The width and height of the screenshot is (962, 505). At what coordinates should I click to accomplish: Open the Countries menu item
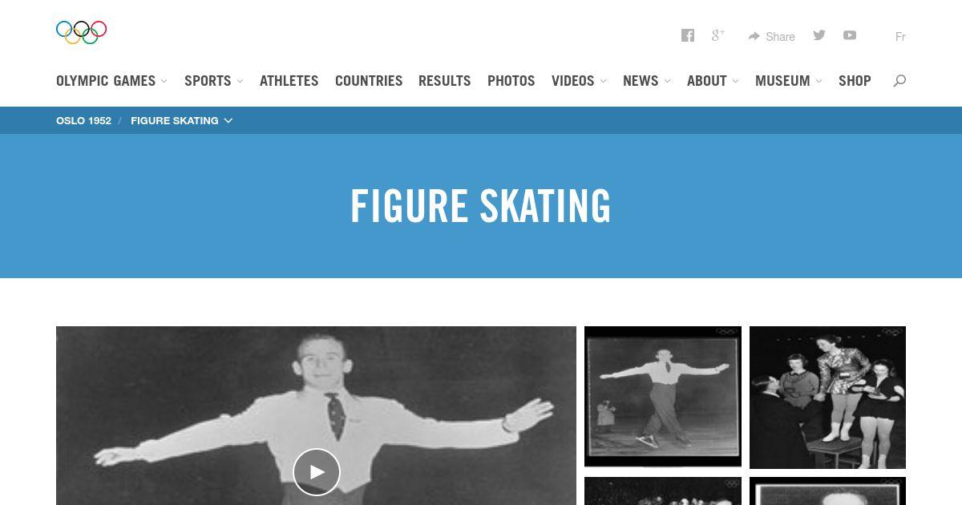point(369,81)
